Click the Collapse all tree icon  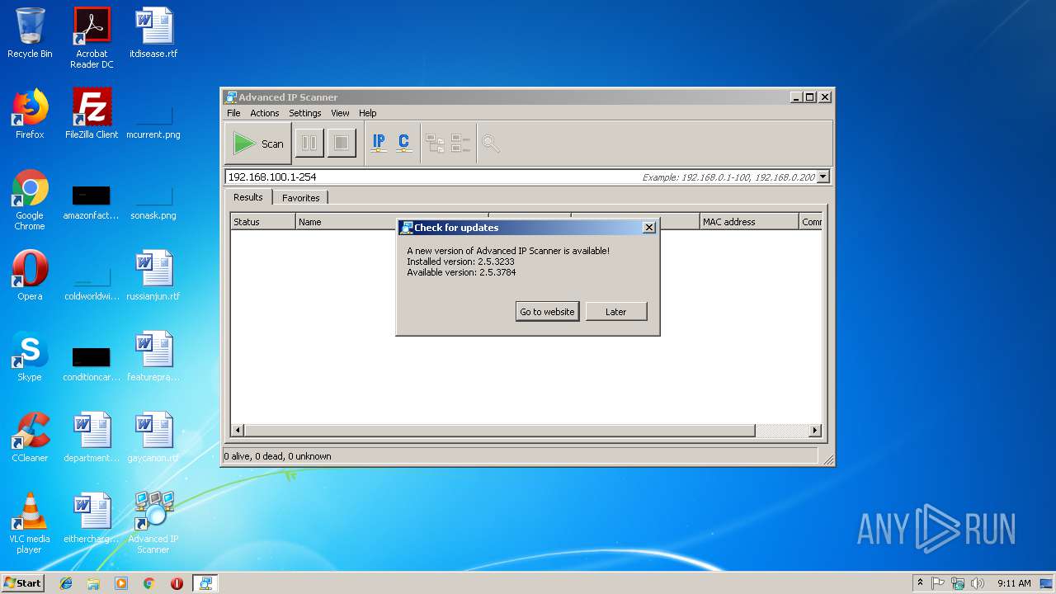click(x=460, y=144)
